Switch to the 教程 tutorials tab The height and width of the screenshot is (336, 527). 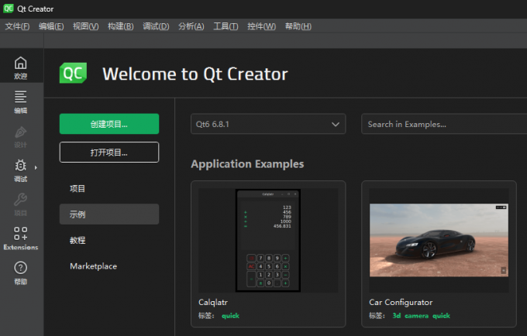[77, 240]
